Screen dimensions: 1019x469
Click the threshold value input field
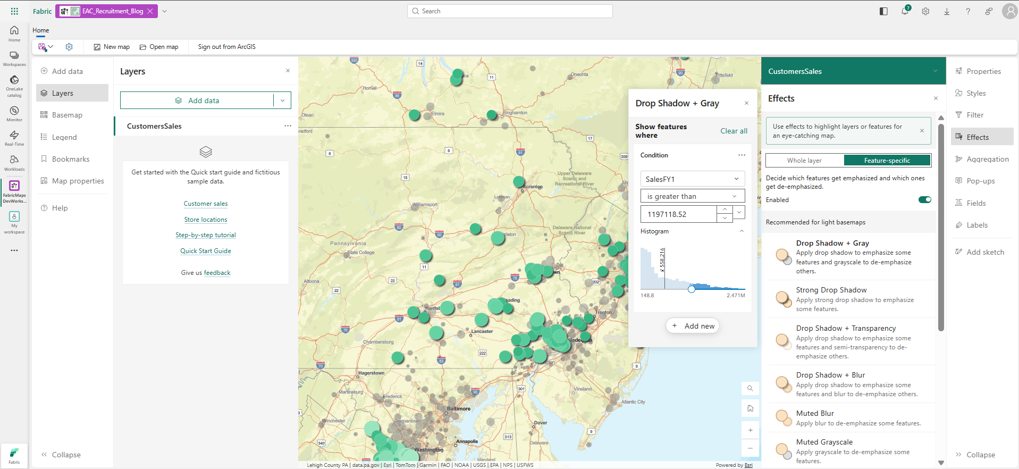click(x=679, y=214)
